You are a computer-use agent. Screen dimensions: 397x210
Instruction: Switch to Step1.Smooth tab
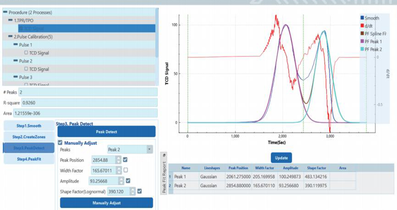(x=28, y=126)
